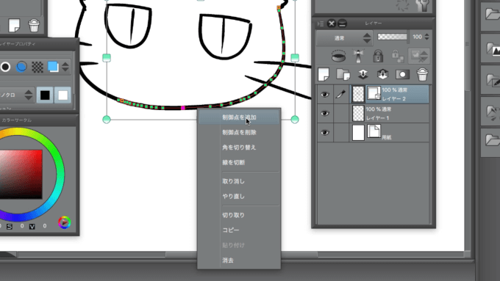Create a new layer folder

343,74
